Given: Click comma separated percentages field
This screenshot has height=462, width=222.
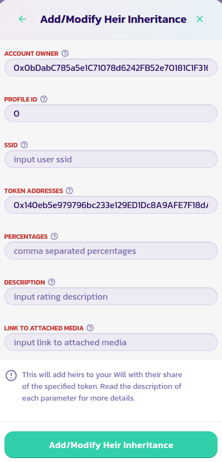Looking at the screenshot, I should [x=111, y=251].
